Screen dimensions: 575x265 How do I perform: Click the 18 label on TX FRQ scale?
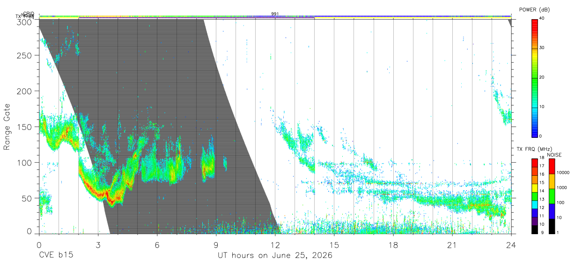[542, 158]
